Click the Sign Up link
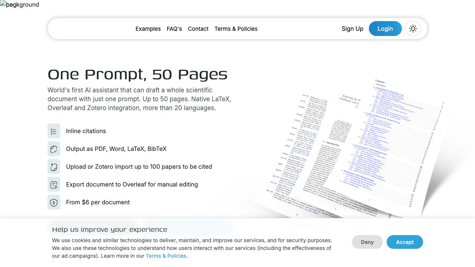The width and height of the screenshot is (475, 267). pos(352,29)
